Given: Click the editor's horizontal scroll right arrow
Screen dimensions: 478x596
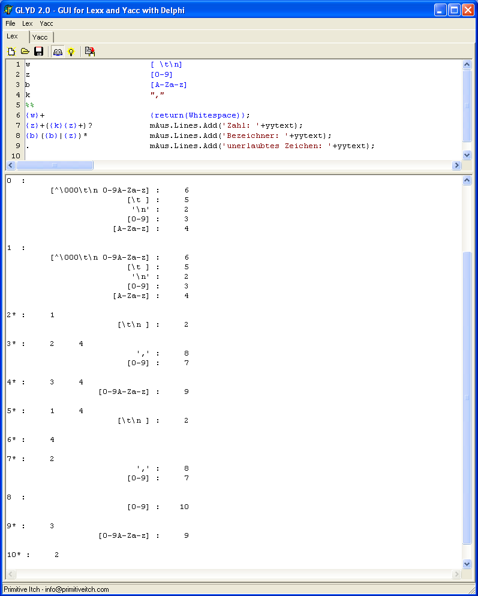Looking at the screenshot, I should (458, 165).
